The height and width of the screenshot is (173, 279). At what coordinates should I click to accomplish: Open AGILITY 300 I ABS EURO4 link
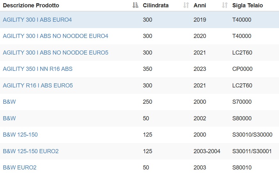point(37,19)
